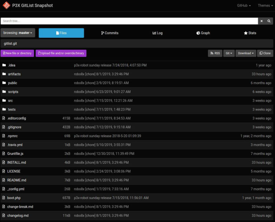
Task: Click the folder icon beside public
Action: tap(4, 83)
